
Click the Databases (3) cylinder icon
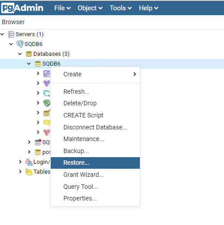tap(29, 54)
